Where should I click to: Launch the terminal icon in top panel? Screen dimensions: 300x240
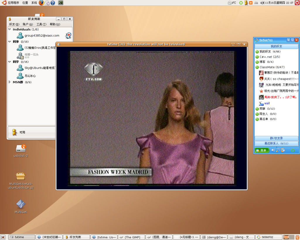(x=61, y=3)
